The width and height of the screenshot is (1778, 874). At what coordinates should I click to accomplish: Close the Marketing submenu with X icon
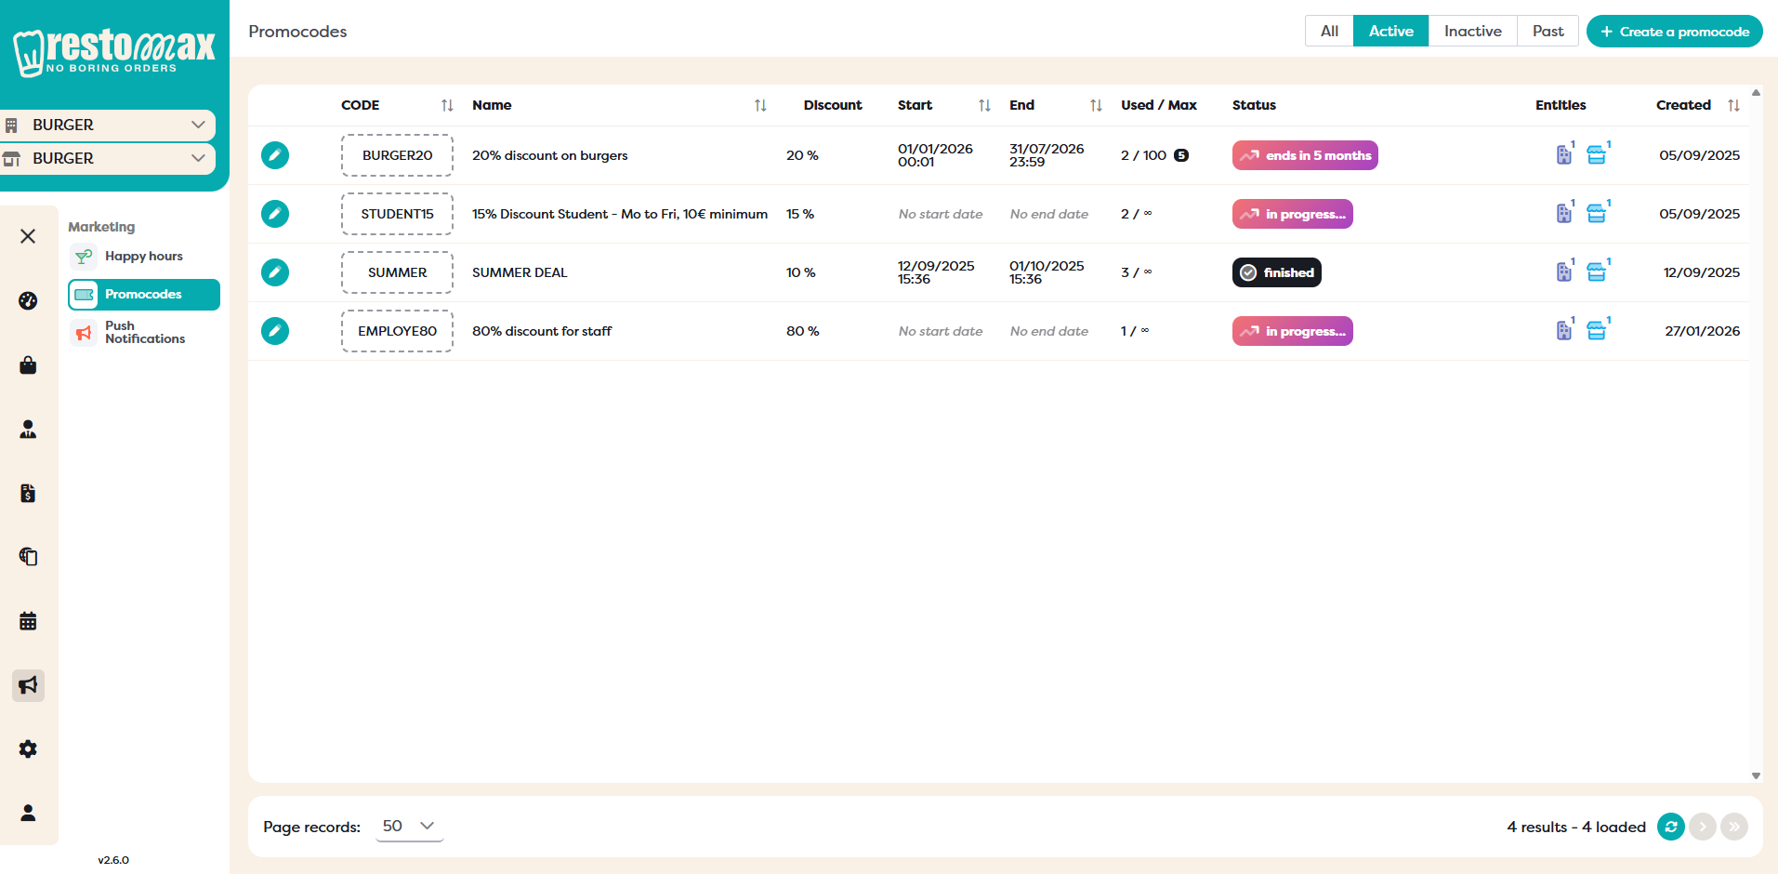[x=28, y=236]
